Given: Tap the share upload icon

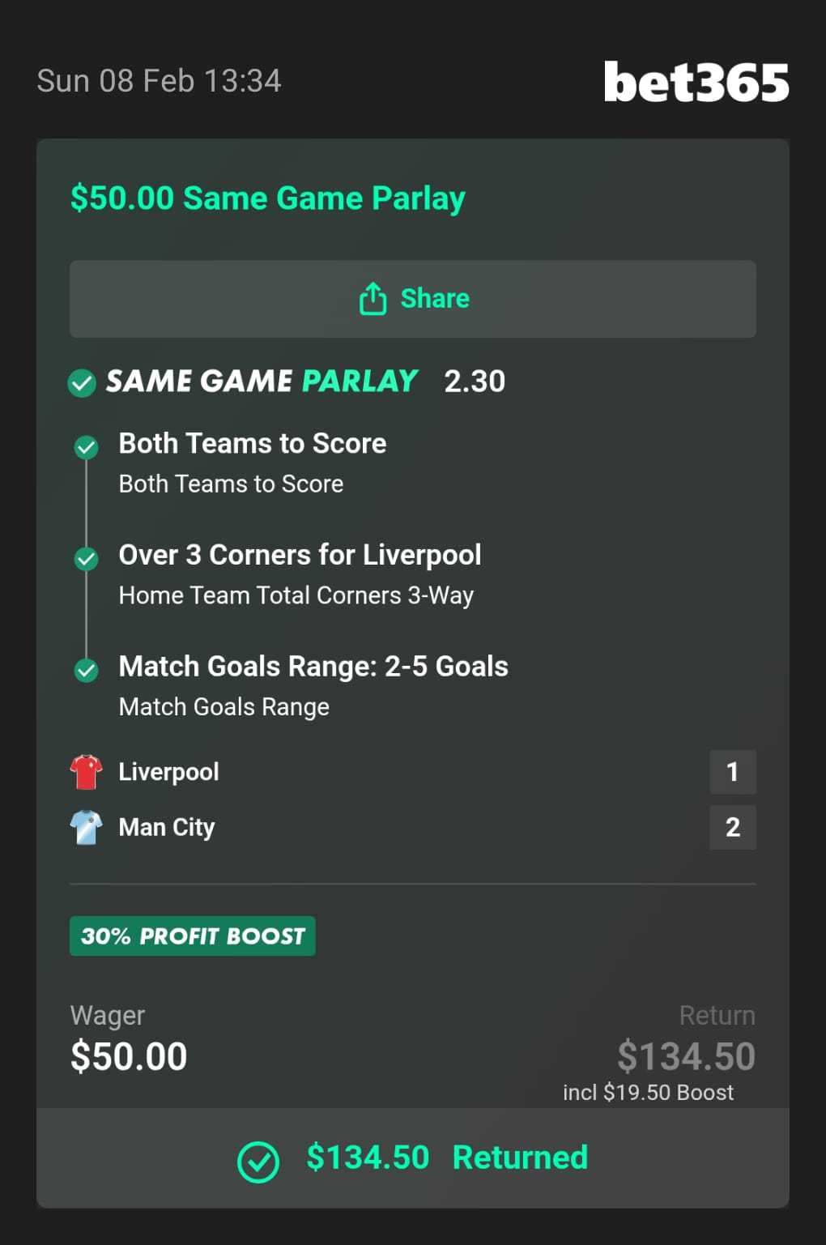Looking at the screenshot, I should [373, 299].
